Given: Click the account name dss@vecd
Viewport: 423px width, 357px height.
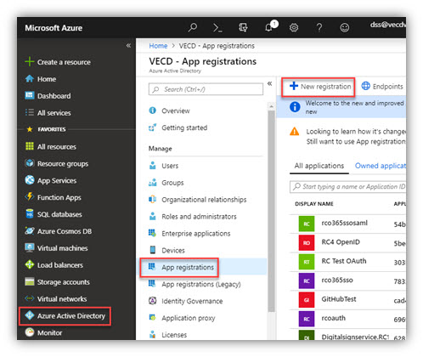Looking at the screenshot, I should [388, 25].
